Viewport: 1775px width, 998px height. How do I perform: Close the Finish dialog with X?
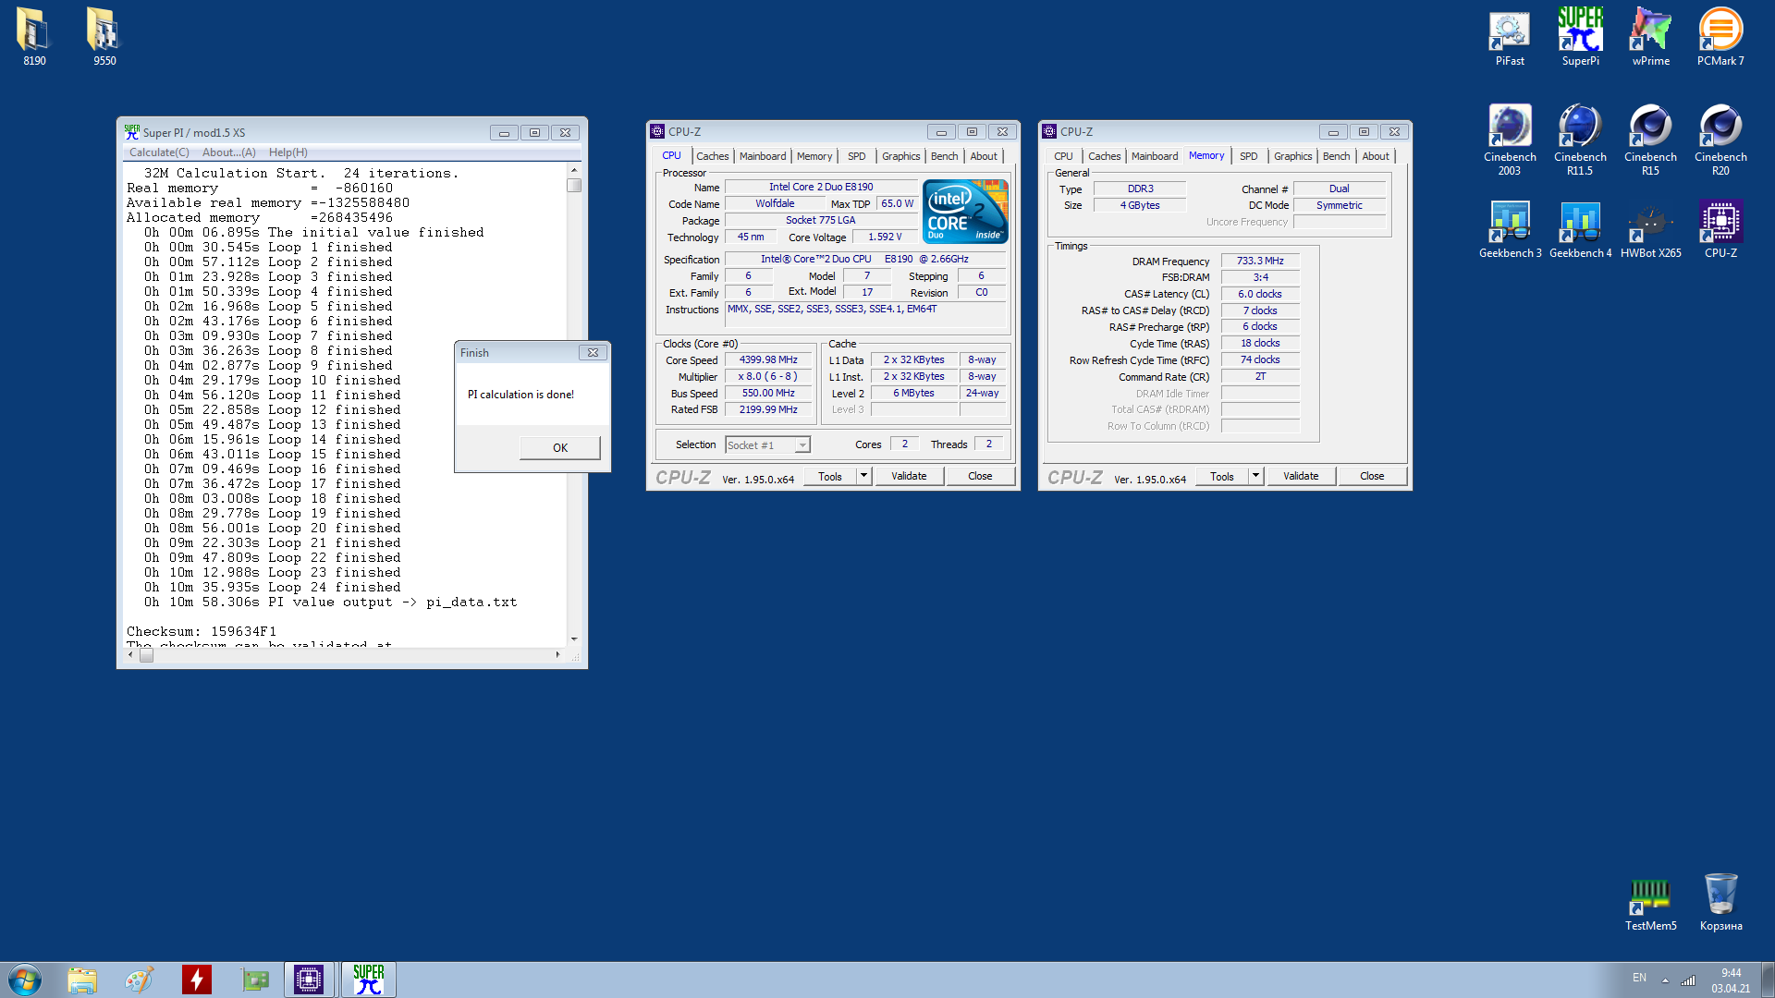click(x=593, y=352)
